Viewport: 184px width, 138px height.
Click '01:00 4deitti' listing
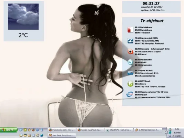tap(141, 62)
